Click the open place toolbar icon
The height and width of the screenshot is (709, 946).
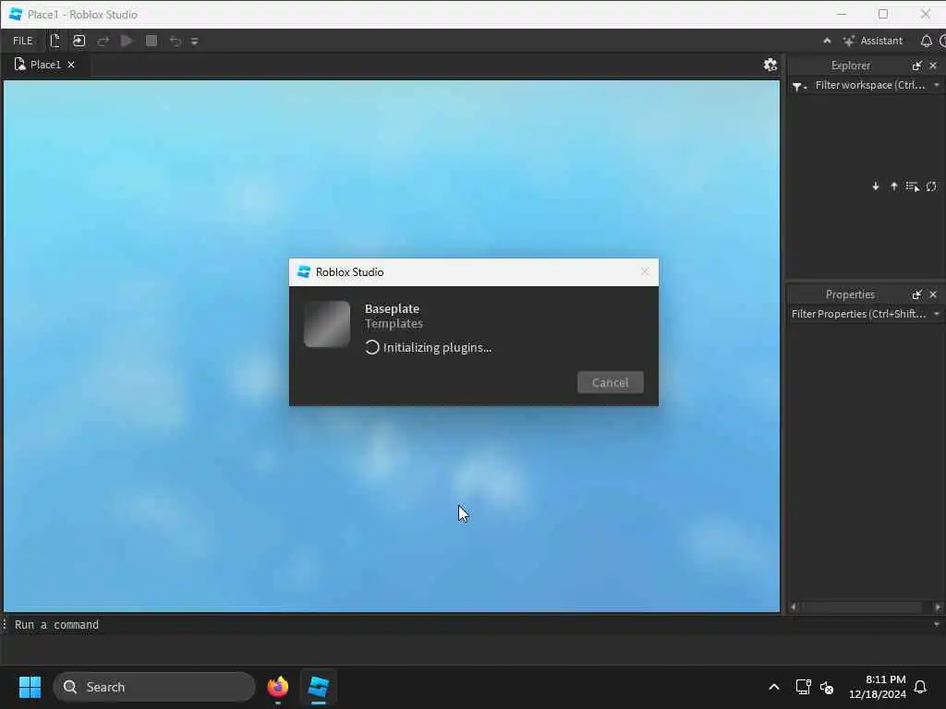pos(79,41)
